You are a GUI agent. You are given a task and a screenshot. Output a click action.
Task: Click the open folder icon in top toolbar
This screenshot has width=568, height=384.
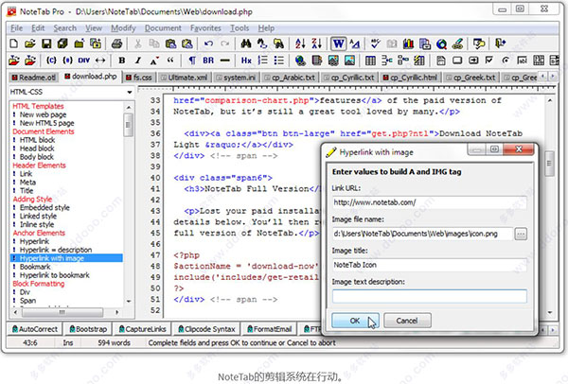pos(30,44)
